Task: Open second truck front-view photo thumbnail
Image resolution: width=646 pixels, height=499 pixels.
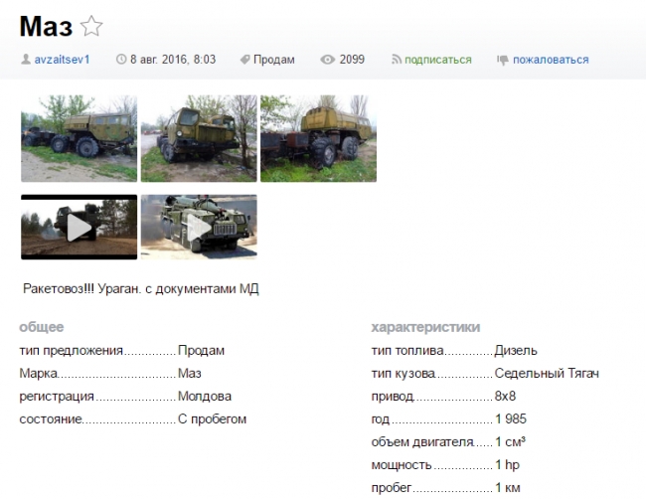Action: point(199,138)
